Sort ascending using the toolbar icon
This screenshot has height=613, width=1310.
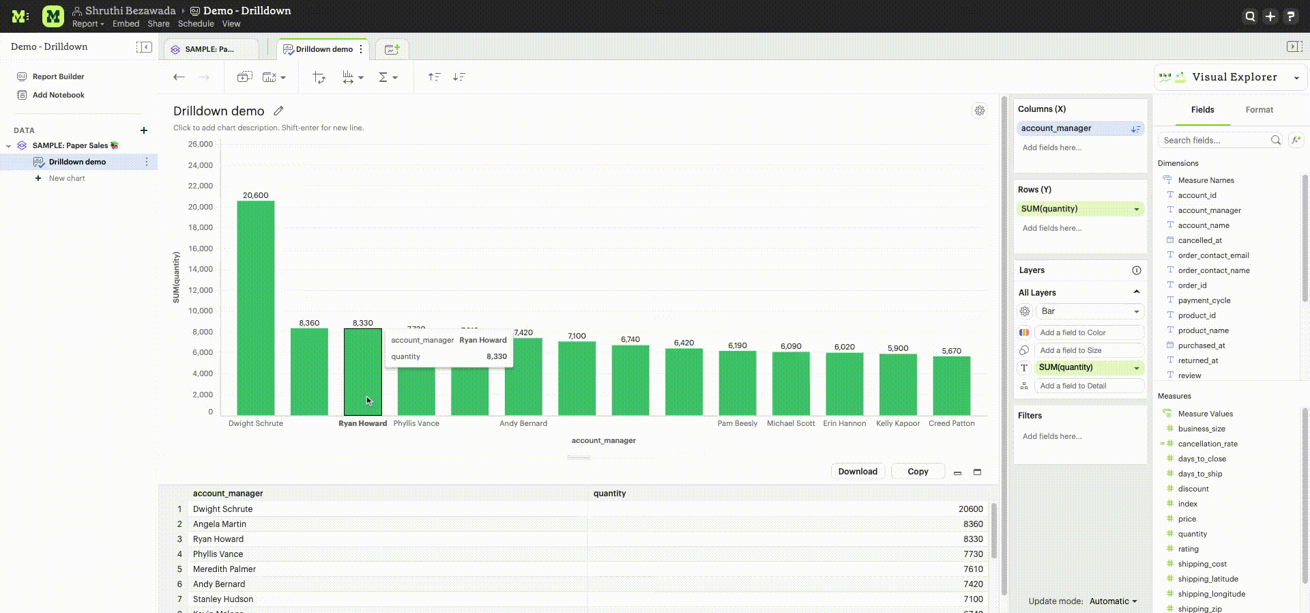point(434,77)
